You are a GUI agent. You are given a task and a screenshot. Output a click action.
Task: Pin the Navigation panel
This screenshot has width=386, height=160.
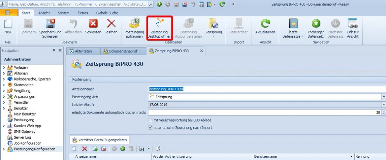[x=54, y=50]
